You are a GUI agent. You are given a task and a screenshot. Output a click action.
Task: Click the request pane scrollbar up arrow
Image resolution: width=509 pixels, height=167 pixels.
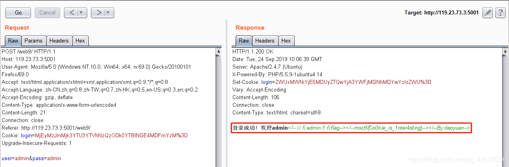pyautogui.click(x=219, y=51)
